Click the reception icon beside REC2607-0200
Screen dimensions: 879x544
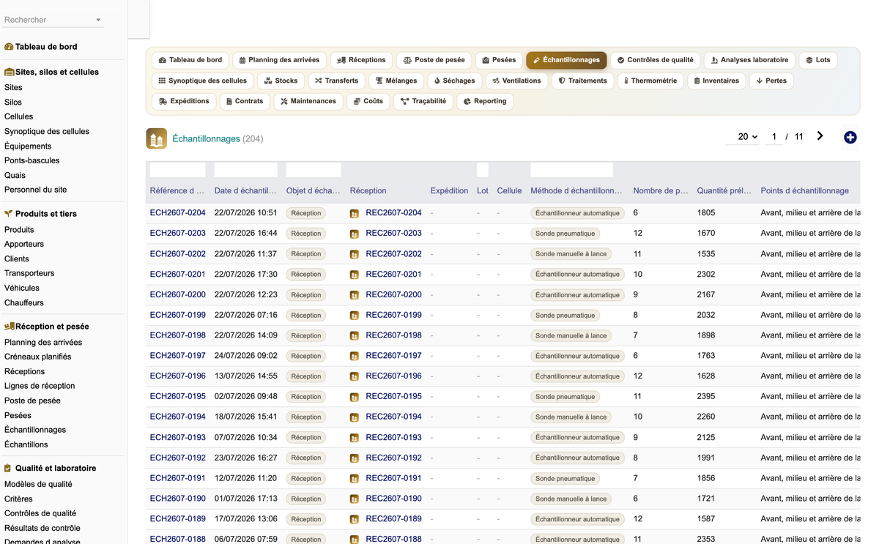point(355,295)
